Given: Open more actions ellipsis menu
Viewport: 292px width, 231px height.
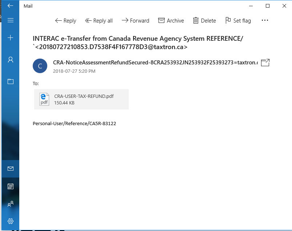Looking at the screenshot, I should point(265,20).
